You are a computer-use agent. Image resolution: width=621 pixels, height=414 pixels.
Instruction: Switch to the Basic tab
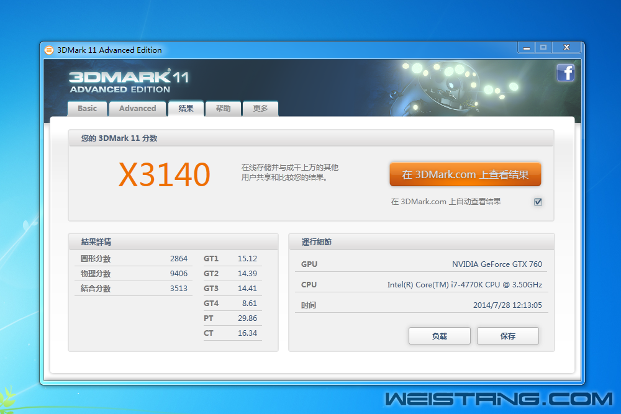(x=87, y=109)
